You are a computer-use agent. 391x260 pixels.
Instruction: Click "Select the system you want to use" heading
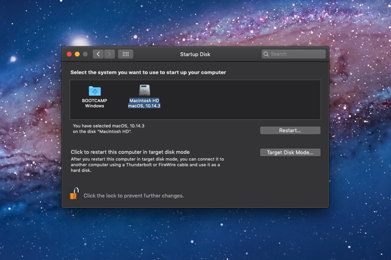tap(148, 72)
